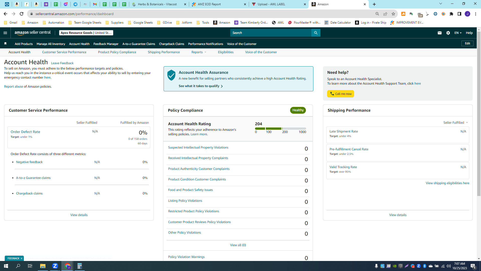Click View all (0) policy link
481x271 pixels.
[x=238, y=245]
